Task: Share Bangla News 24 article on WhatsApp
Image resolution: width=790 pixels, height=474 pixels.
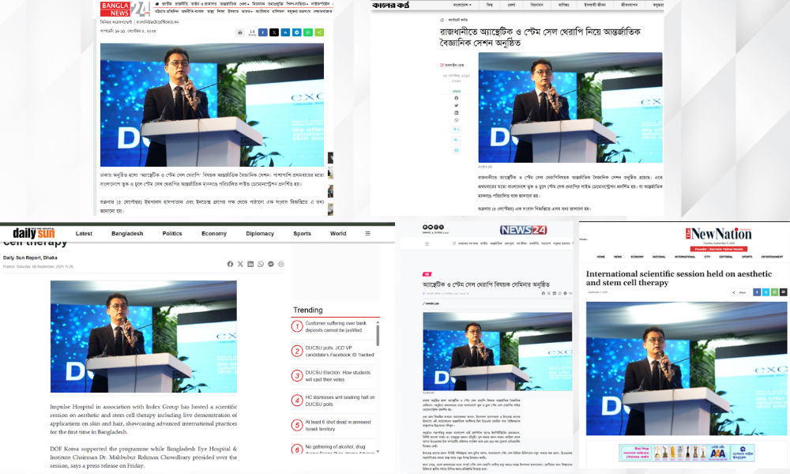Action: (308, 32)
